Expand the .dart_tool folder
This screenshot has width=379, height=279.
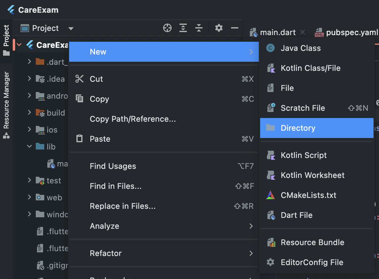pos(29,62)
